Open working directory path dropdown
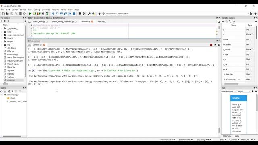This screenshot has height=145, width=258. click(x=248, y=14)
